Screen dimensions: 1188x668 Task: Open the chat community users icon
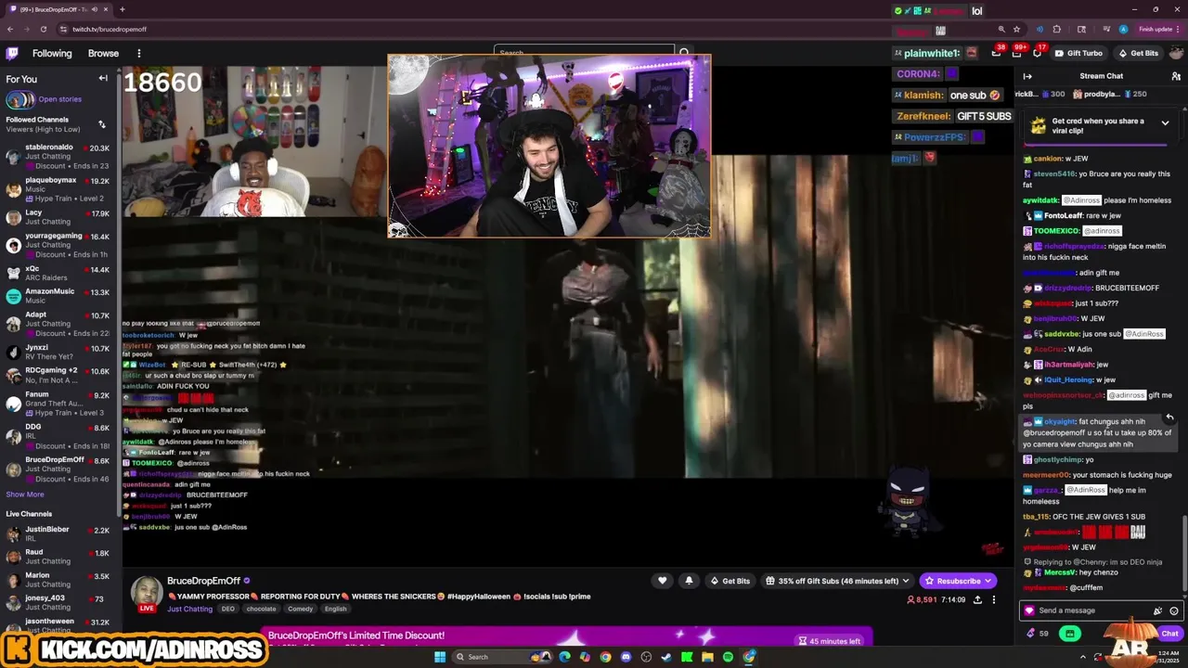click(1174, 76)
